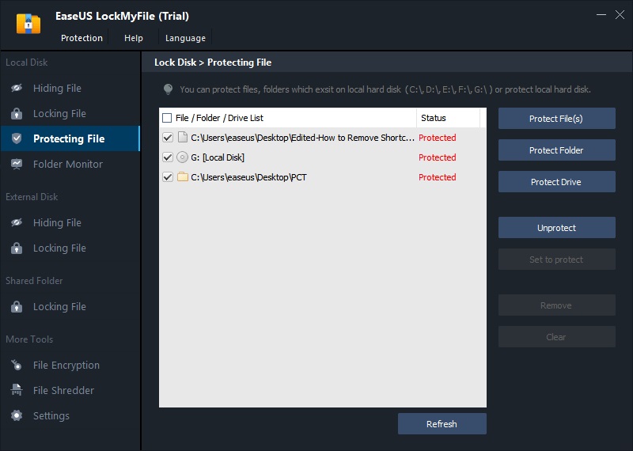
Task: Click eye icon for External Disk Hiding File
Action: 17,222
